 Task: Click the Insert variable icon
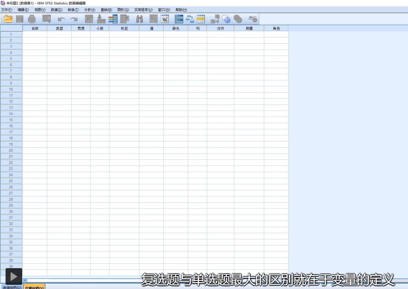[x=165, y=19]
